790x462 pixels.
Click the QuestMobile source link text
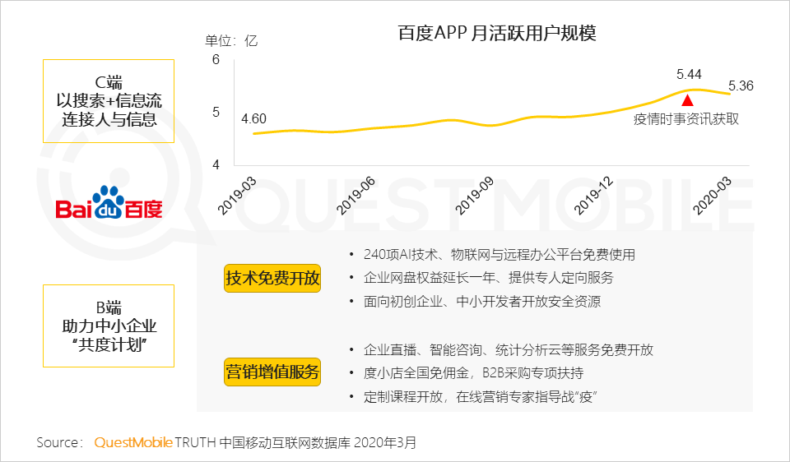click(133, 442)
